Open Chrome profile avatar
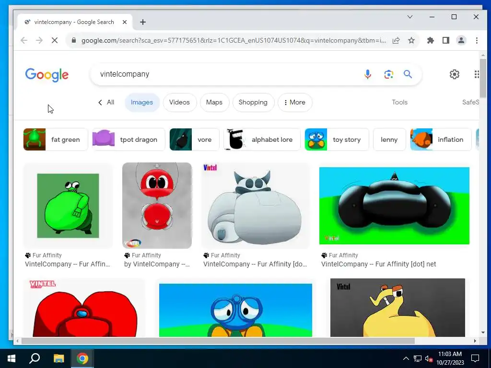This screenshot has width=491, height=368. click(x=461, y=40)
